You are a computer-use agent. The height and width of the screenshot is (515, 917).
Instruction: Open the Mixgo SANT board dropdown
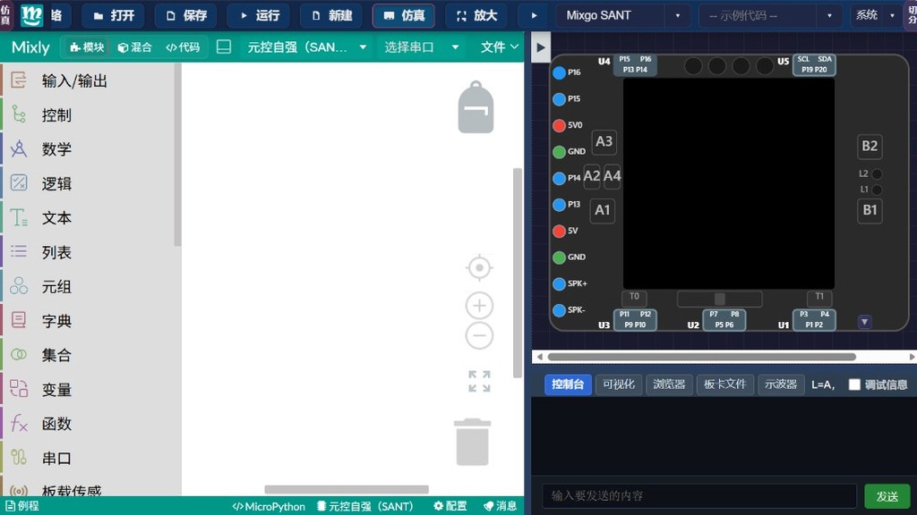pyautogui.click(x=622, y=16)
